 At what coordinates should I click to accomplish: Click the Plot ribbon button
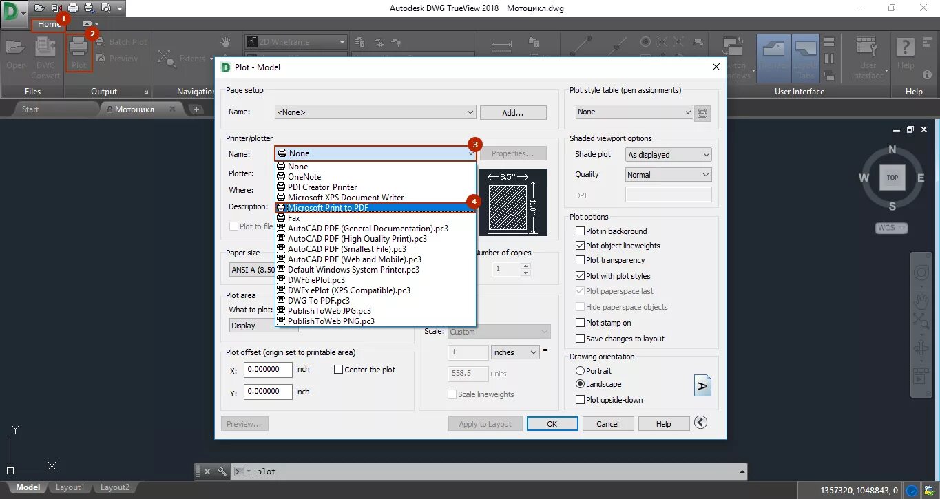[x=79, y=54]
